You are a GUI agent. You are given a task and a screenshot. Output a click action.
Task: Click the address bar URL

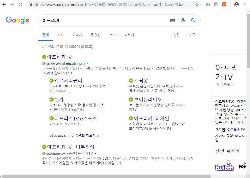coord(112,5)
